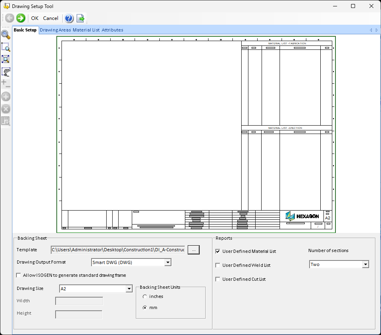The image size is (381, 335).
Task: Select the pan hand tool
Action: pos(6,72)
